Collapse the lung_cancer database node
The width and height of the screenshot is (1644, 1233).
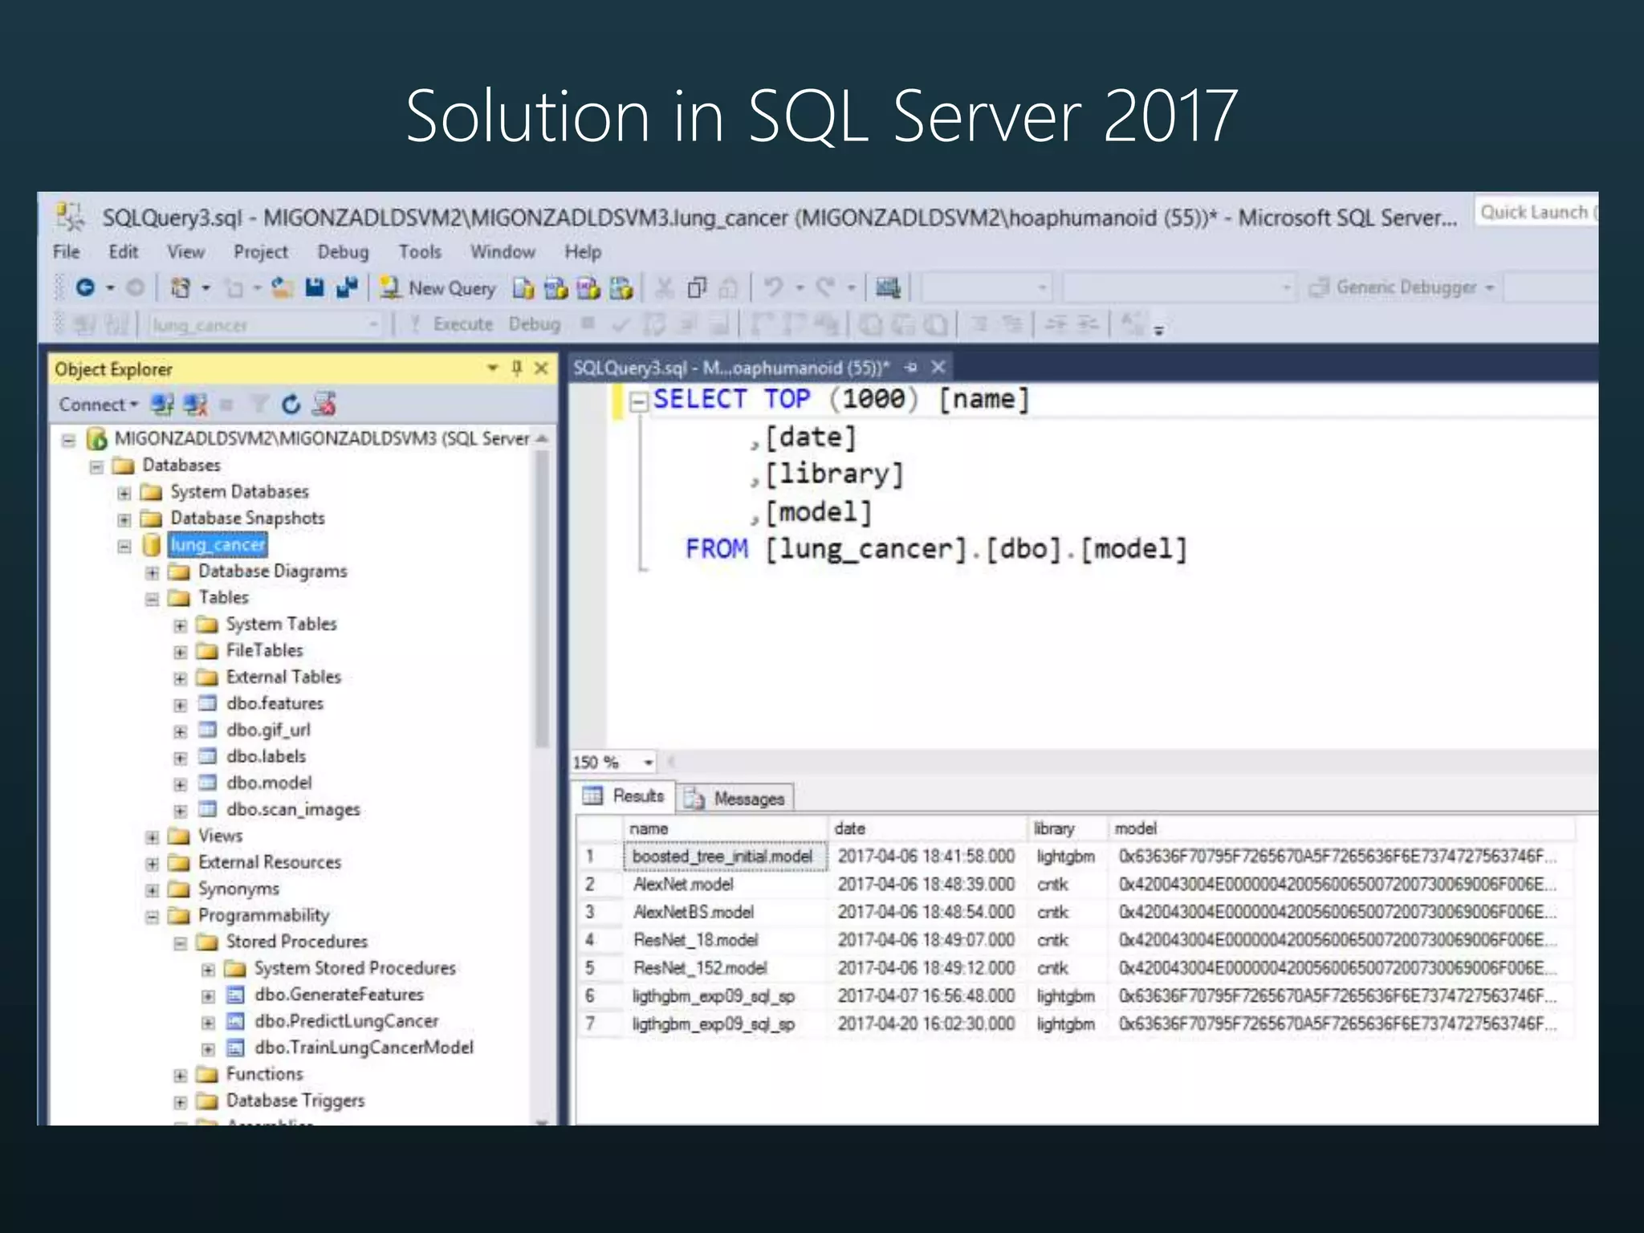pos(124,546)
